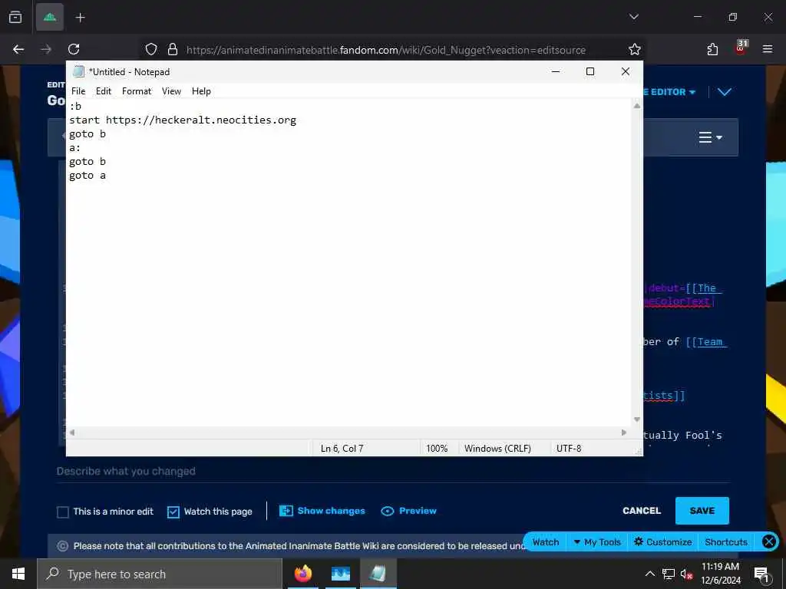Open the notification center icon
The width and height of the screenshot is (786, 589).
coord(762,574)
